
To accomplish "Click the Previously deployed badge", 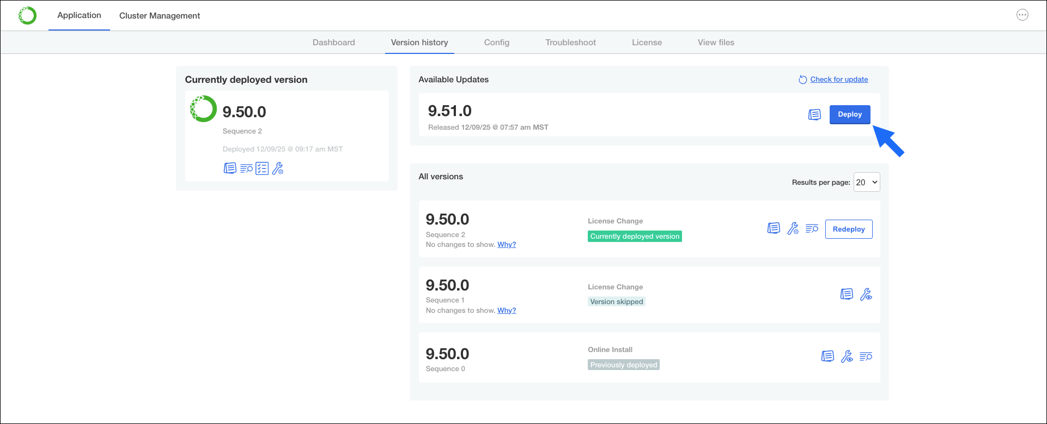I will click(624, 365).
